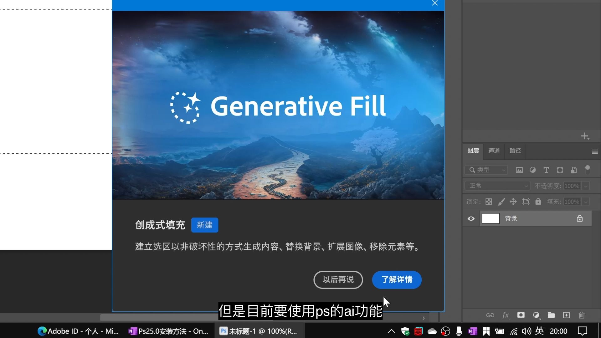Click the microphone tray icon
Image resolution: width=601 pixels, height=338 pixels.
[459, 331]
